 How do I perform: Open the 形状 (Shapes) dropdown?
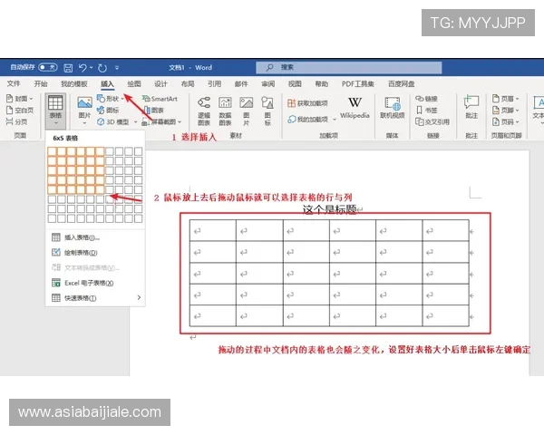(111, 99)
